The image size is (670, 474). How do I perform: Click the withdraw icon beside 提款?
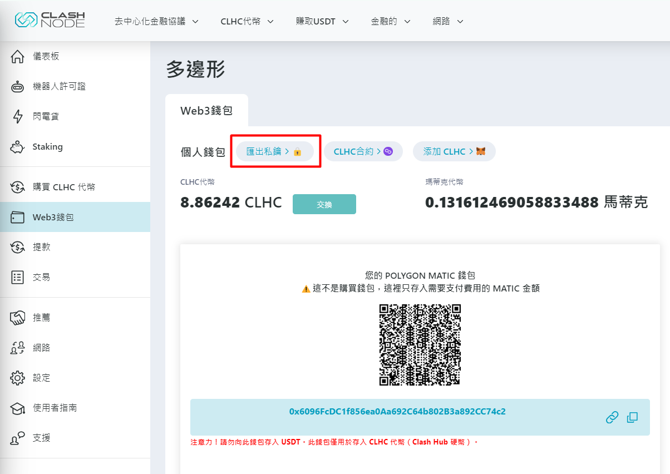18,247
